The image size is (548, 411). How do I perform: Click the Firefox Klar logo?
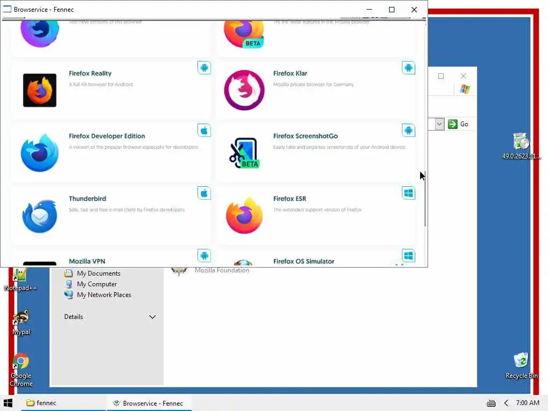click(x=244, y=90)
